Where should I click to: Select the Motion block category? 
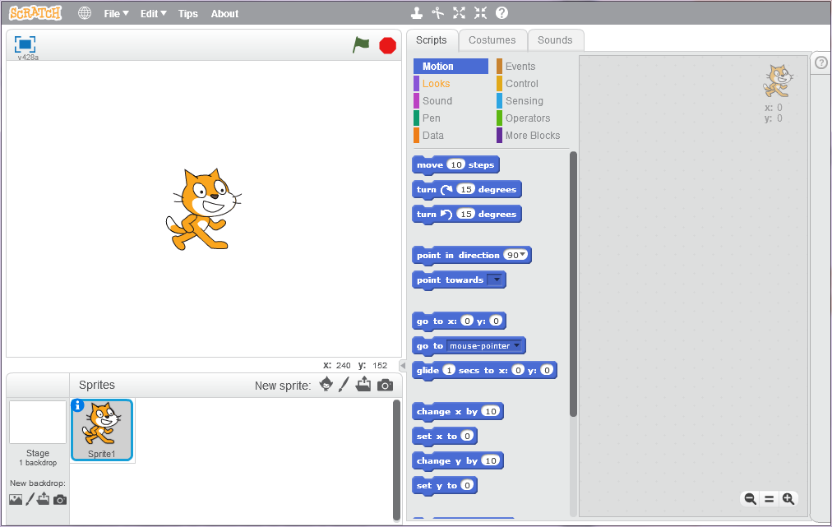pyautogui.click(x=451, y=67)
